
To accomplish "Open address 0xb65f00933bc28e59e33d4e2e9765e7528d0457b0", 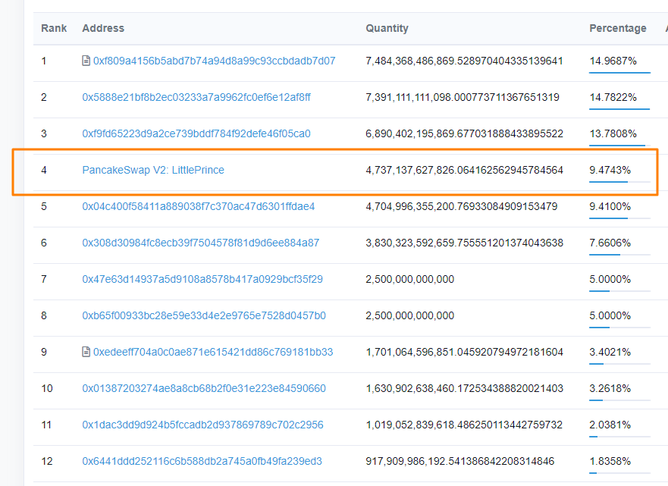I will [204, 315].
